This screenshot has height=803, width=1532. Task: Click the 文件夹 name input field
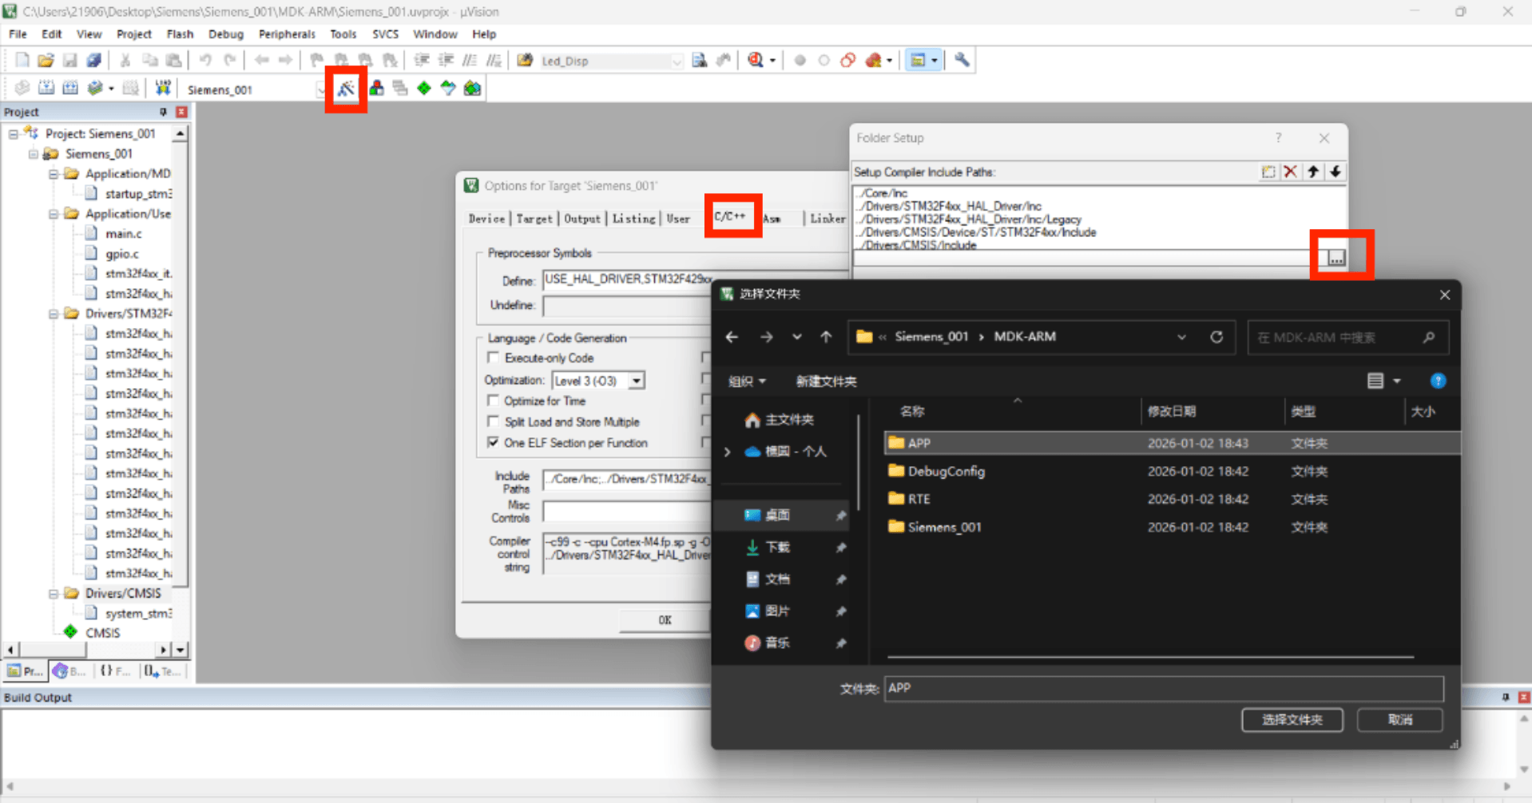(1163, 688)
